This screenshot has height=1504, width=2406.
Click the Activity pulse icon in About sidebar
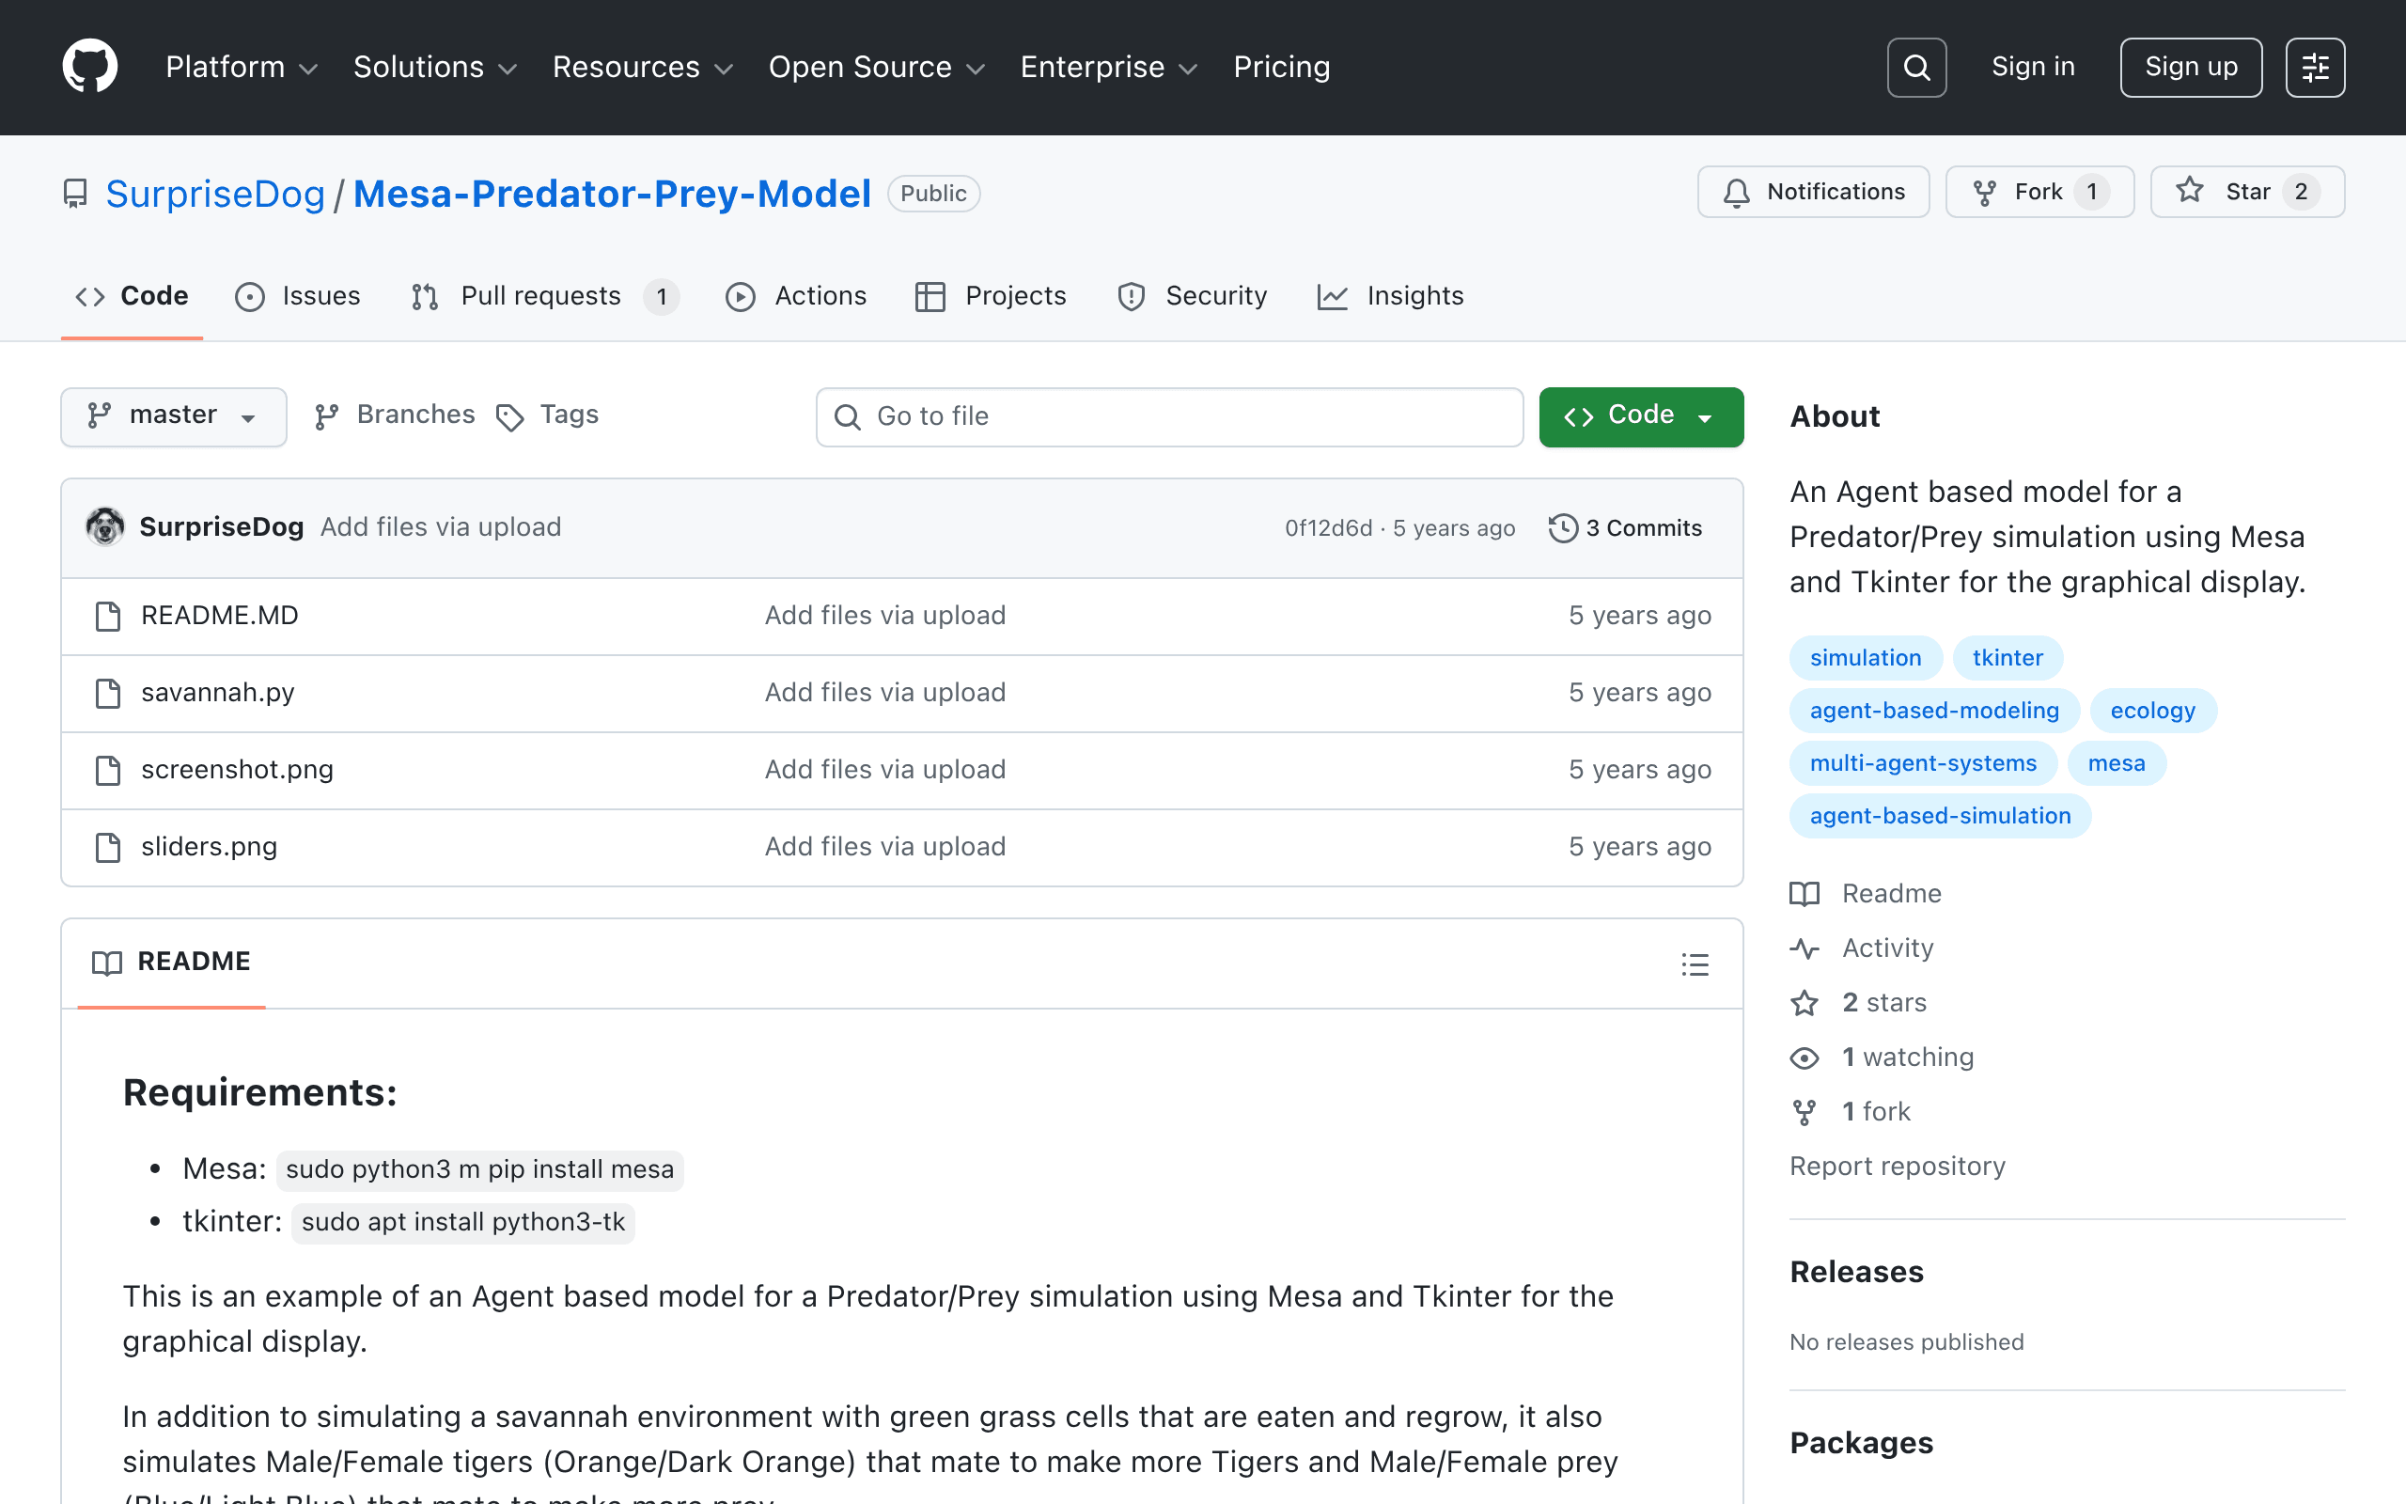click(1804, 948)
